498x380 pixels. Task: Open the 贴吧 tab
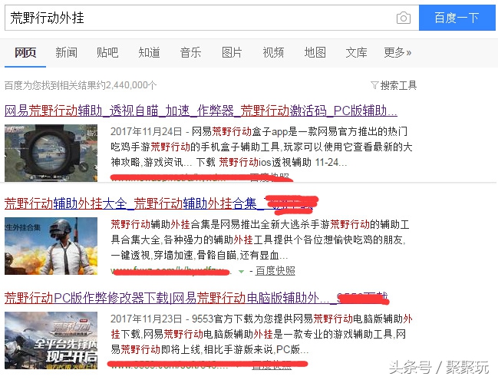(107, 52)
